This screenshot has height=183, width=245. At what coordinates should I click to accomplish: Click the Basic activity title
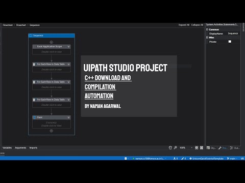coord(40,117)
